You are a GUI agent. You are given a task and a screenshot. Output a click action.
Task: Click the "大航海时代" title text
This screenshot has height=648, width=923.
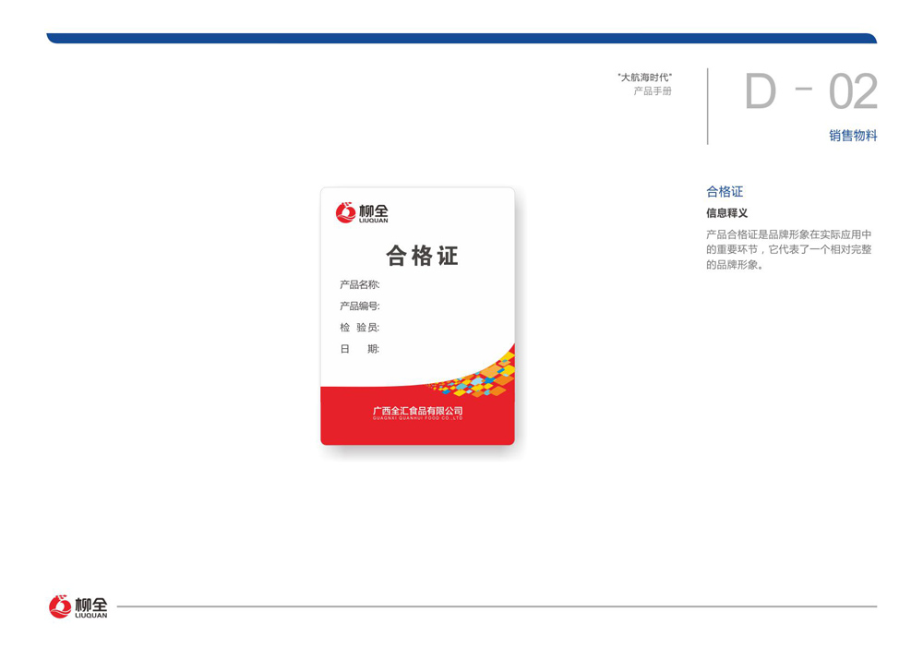click(x=644, y=78)
